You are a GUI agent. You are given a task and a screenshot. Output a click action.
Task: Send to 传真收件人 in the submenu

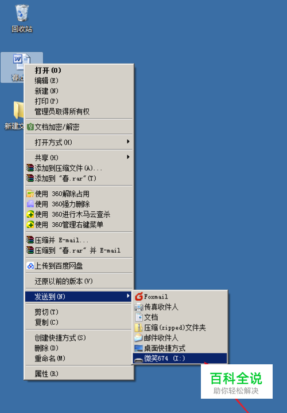pos(180,307)
